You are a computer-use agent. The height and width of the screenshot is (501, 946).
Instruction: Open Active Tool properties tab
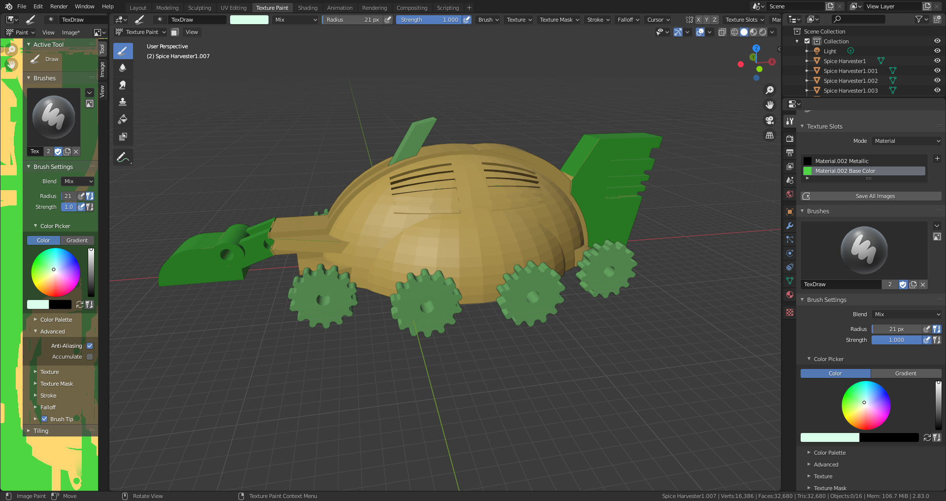pyautogui.click(x=790, y=121)
